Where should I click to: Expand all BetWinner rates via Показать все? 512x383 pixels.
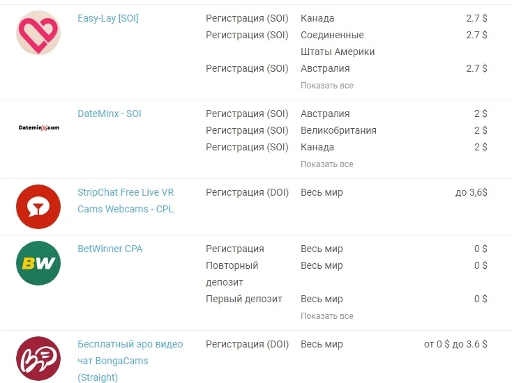[x=327, y=316]
